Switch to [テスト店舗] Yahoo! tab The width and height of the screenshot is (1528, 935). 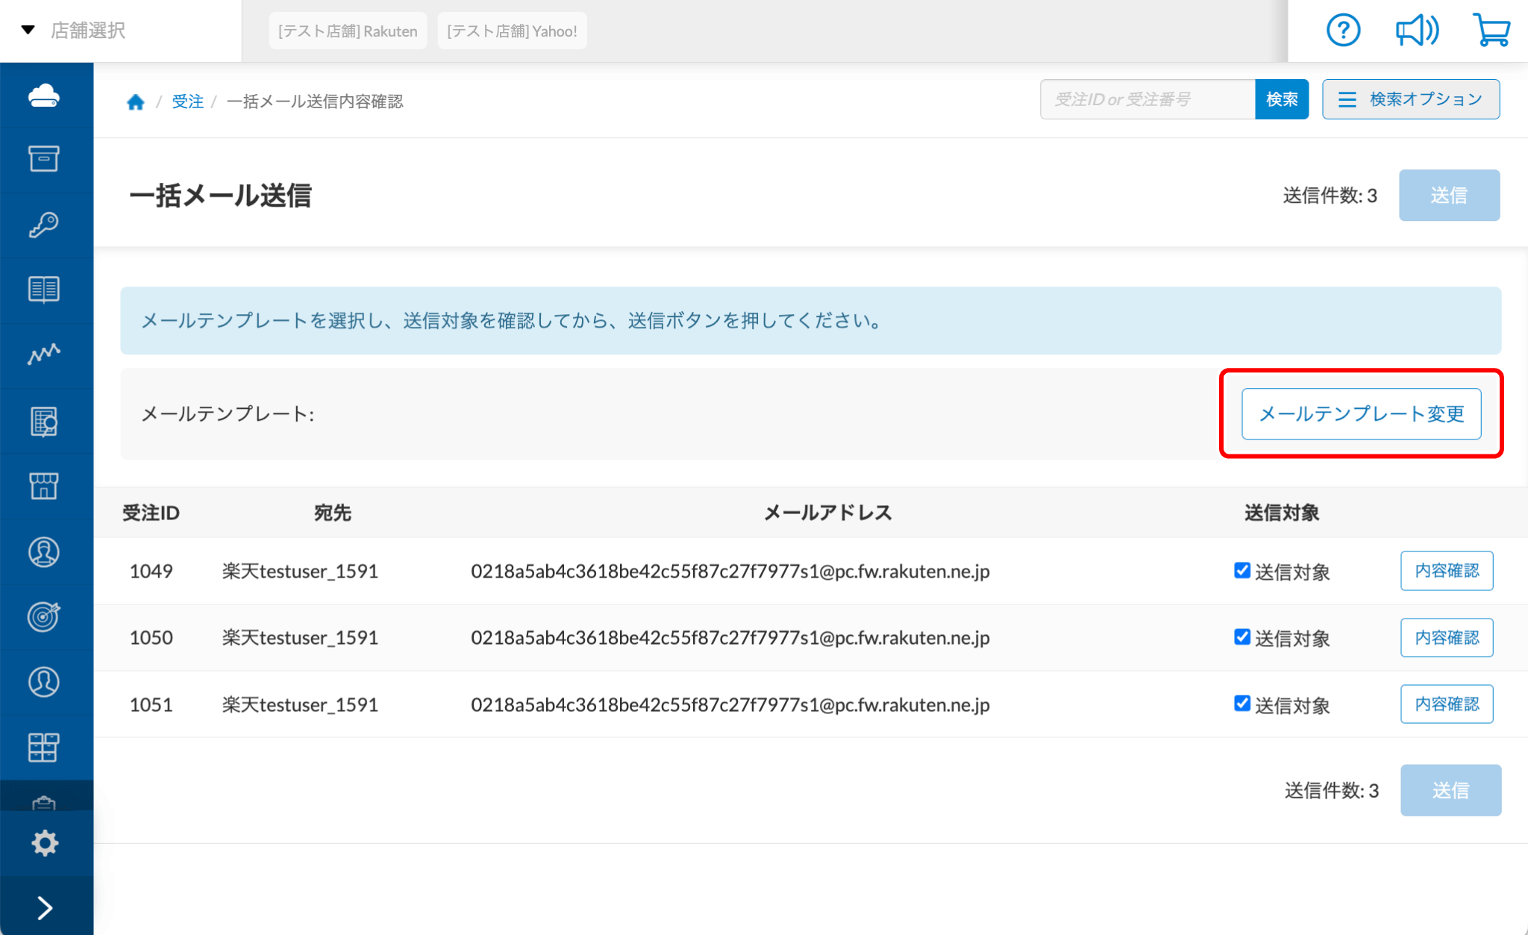[512, 31]
